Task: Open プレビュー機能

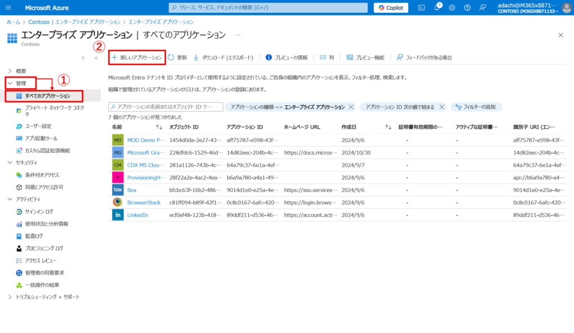Action: [x=365, y=58]
